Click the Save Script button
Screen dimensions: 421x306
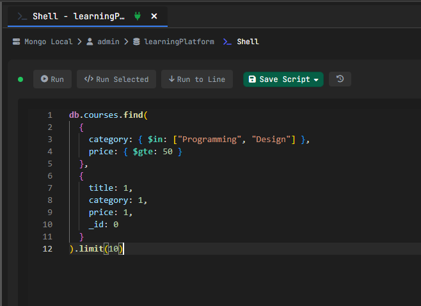(283, 79)
